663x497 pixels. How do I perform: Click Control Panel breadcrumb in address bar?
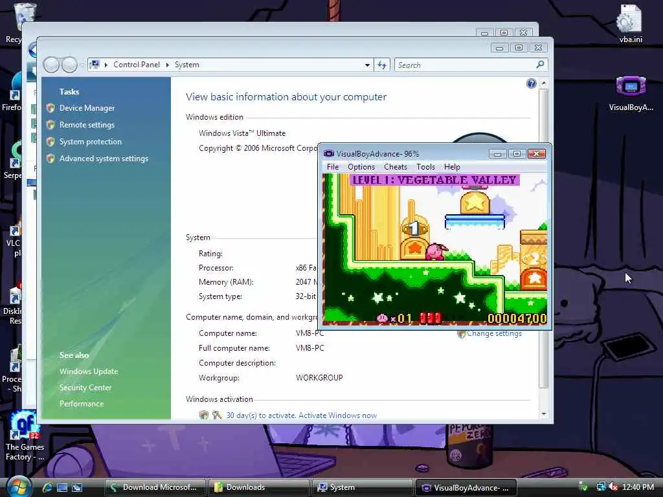(x=137, y=65)
